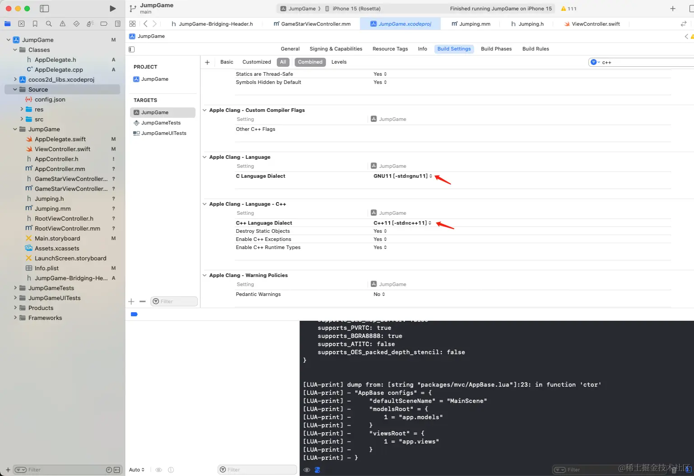Screen dimensions: 694x476
Task: Go forward in editor history
Action: click(155, 24)
